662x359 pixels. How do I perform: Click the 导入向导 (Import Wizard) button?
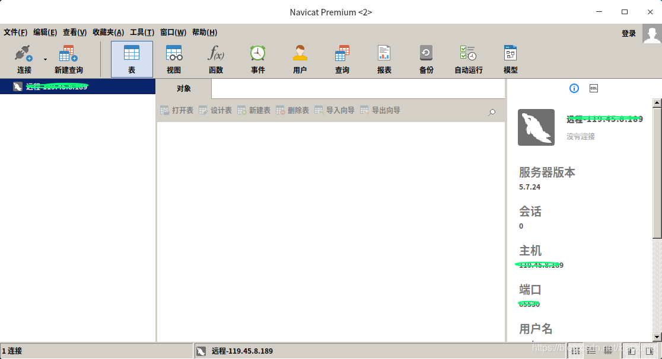(335, 111)
